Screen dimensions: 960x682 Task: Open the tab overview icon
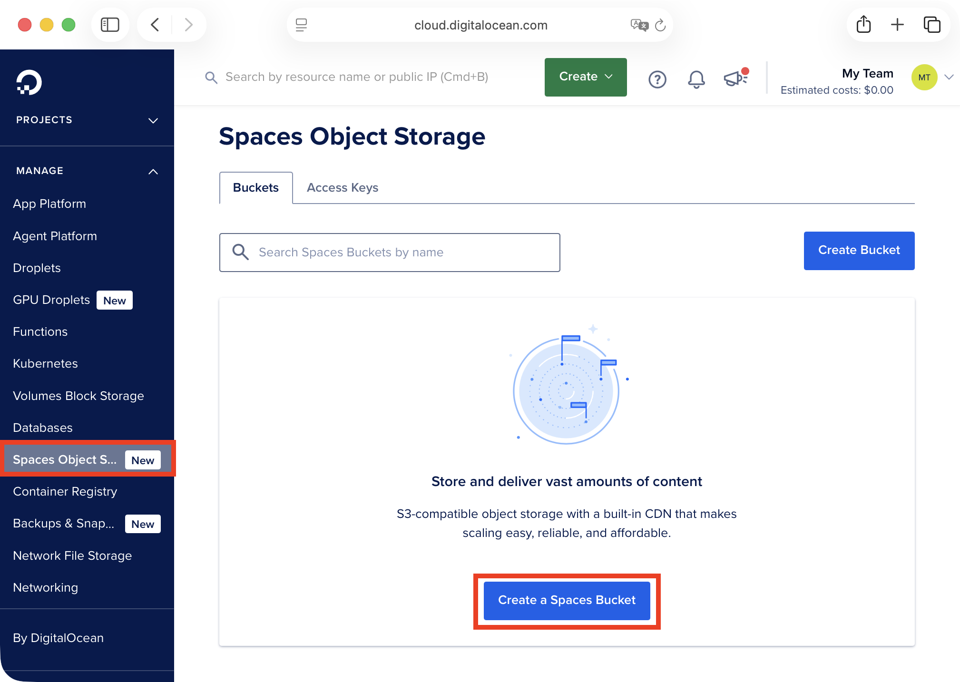pos(931,25)
